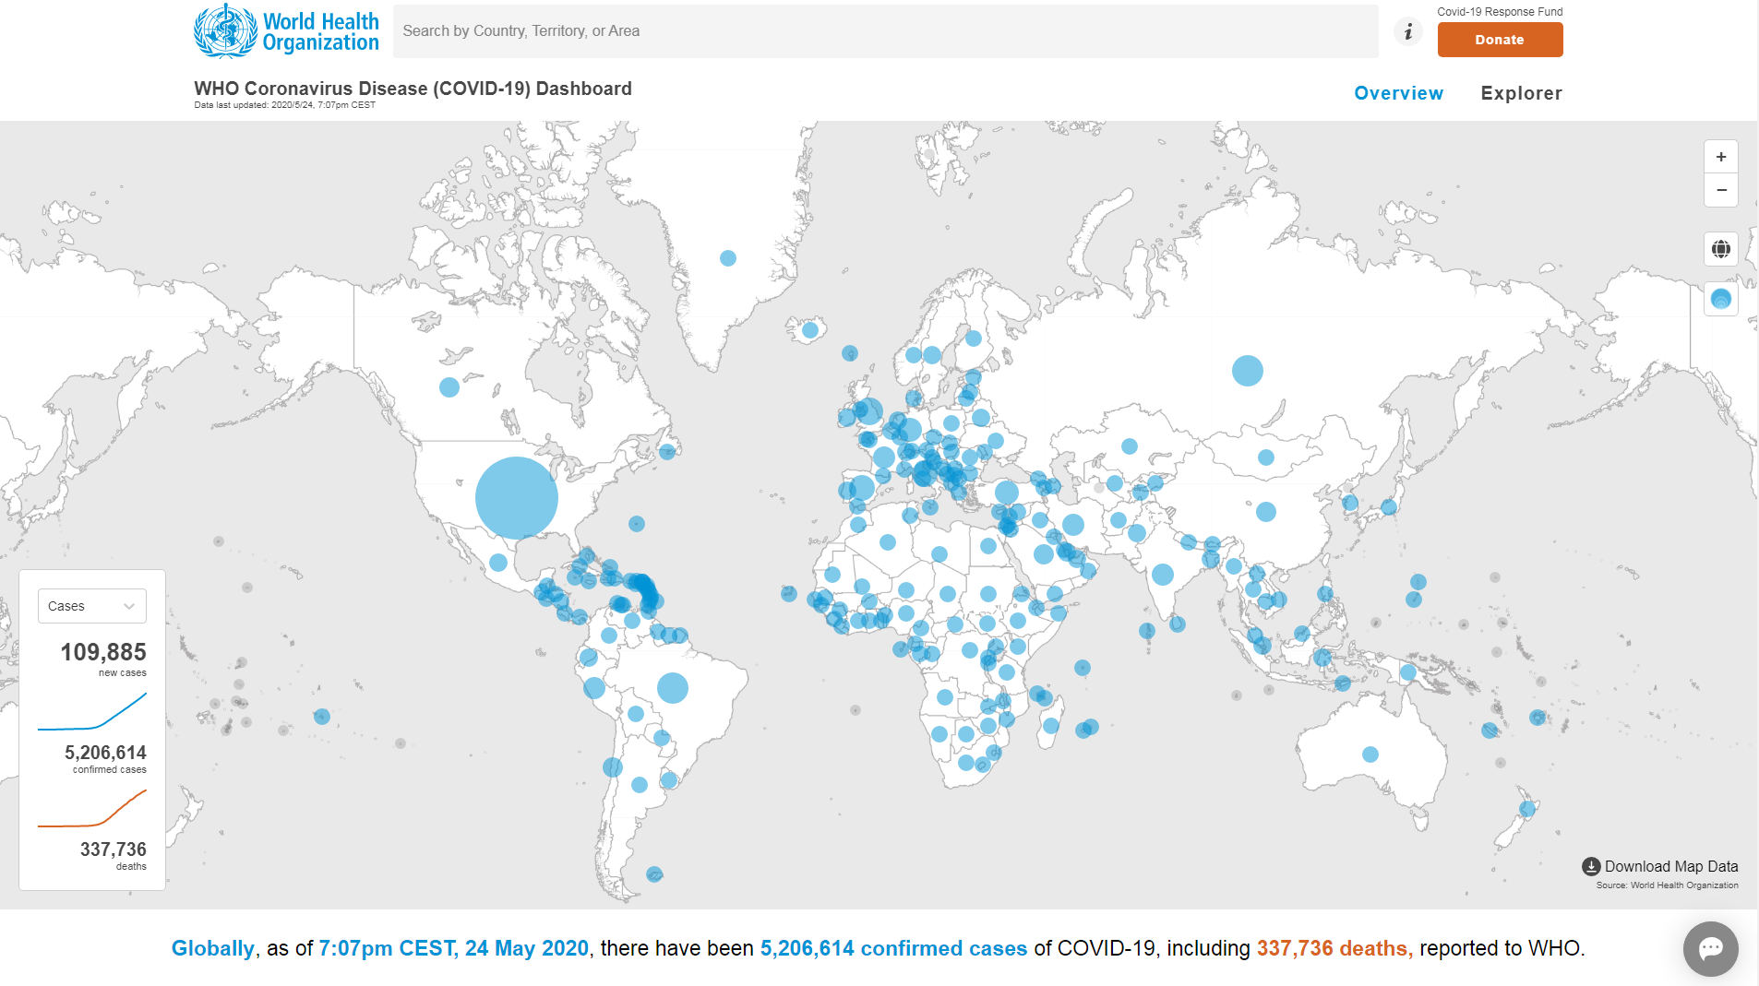Toggle the blue bubble layer button
1759x986 pixels.
pos(1720,299)
